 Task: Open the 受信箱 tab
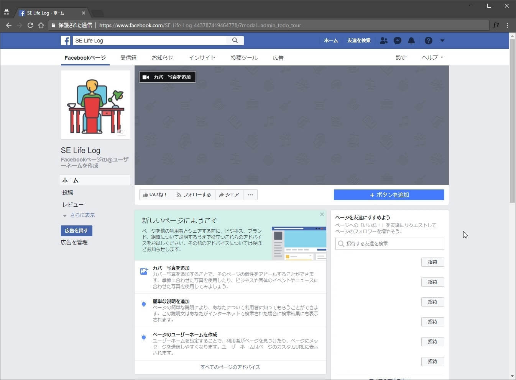tap(128, 58)
